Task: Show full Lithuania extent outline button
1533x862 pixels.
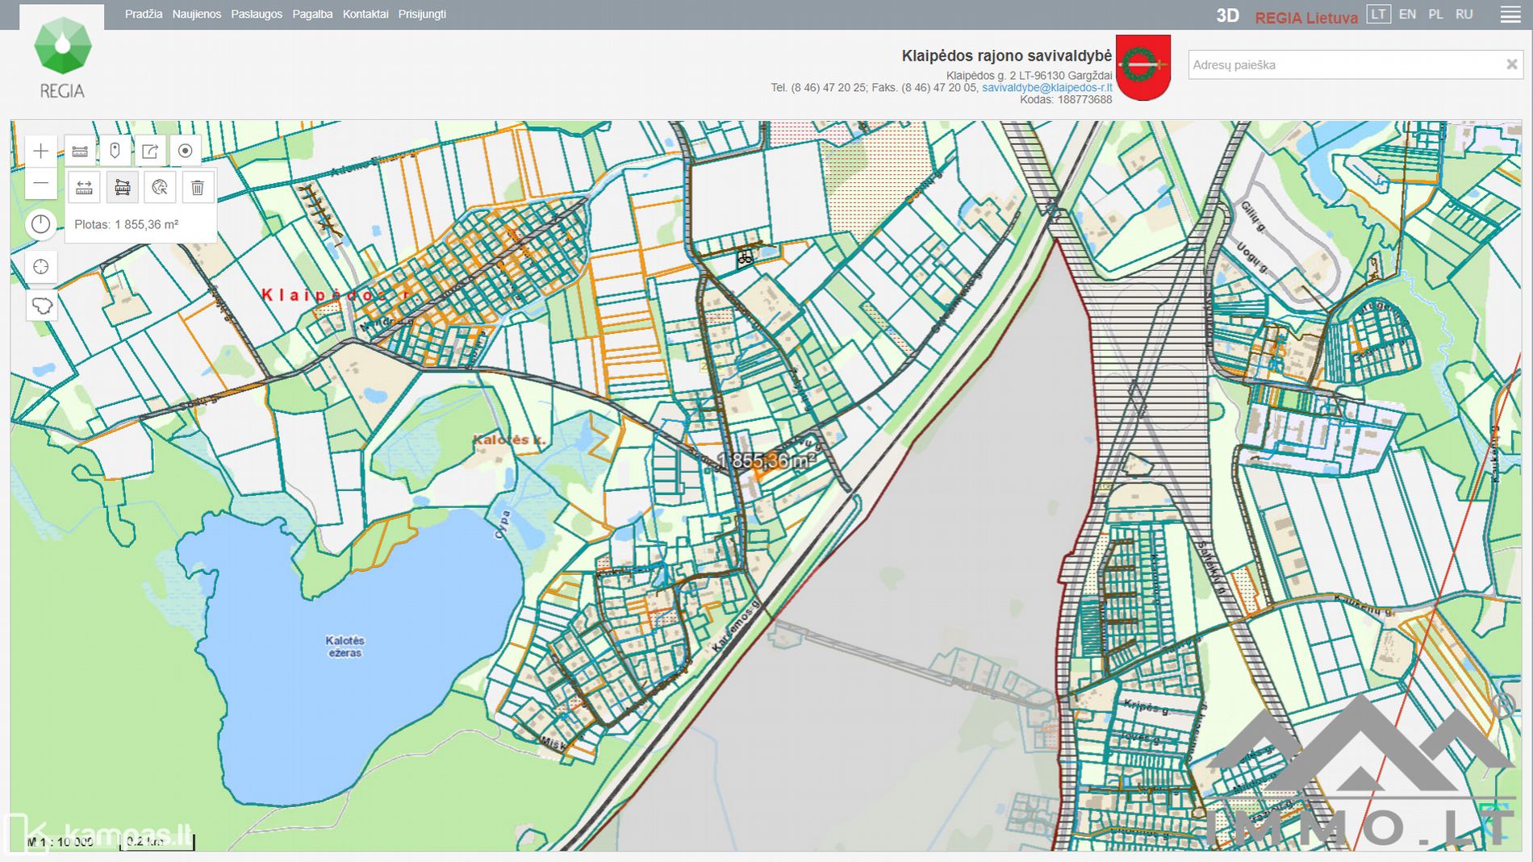Action: [41, 306]
